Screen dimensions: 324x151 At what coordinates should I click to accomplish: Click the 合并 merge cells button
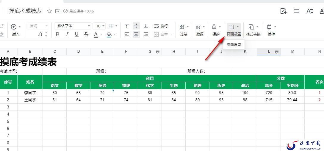[x=161, y=35]
